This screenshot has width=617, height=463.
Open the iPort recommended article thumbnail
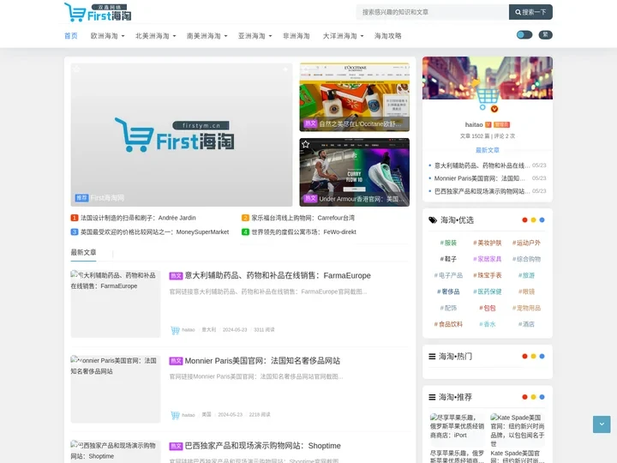[x=458, y=430]
